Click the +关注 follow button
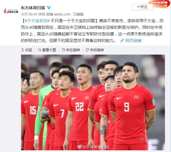171x152 pixels. (142, 7)
